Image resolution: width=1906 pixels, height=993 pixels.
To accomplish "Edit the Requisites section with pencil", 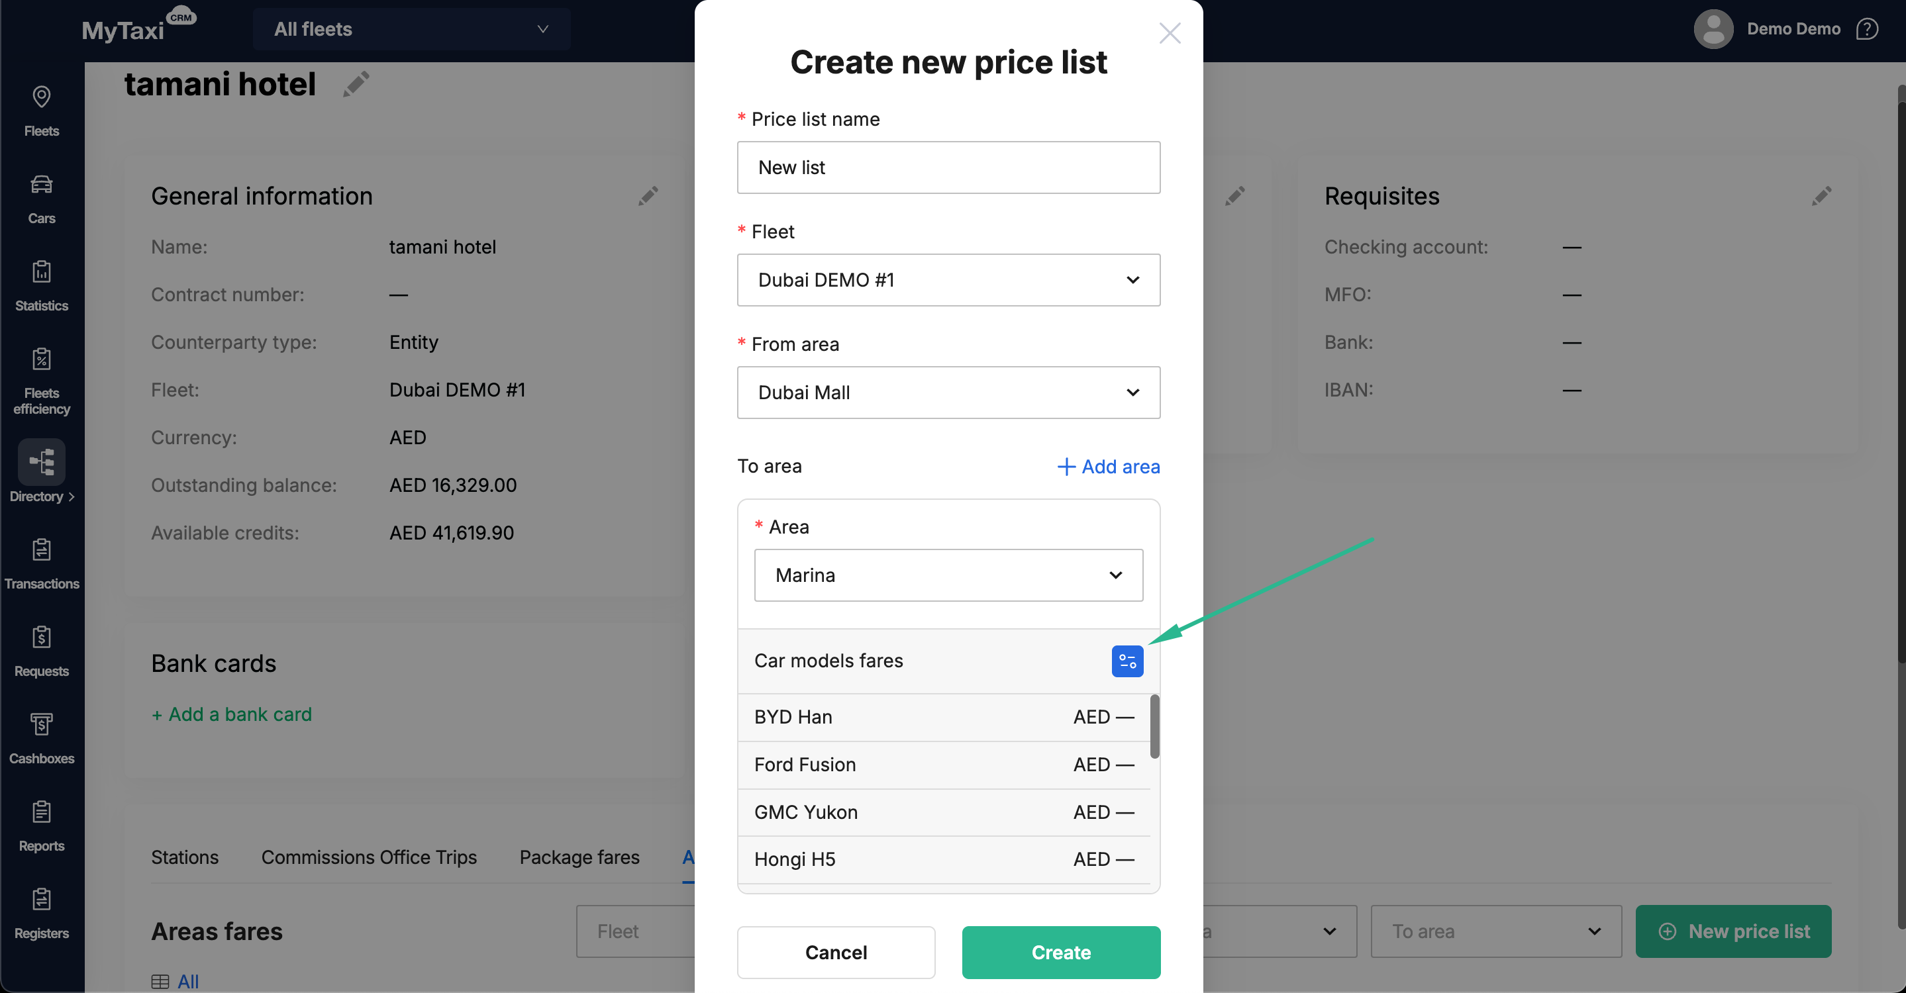I will [x=1822, y=196].
